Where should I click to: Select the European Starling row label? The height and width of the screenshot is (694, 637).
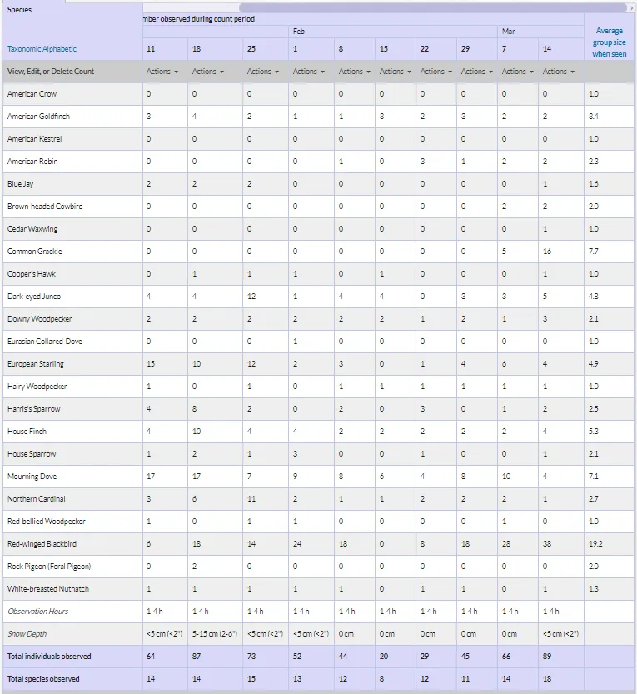[x=35, y=364]
